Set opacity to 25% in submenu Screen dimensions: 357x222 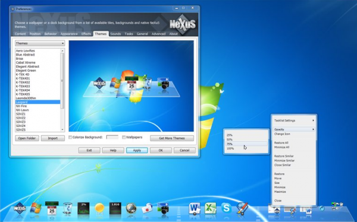pos(246,135)
